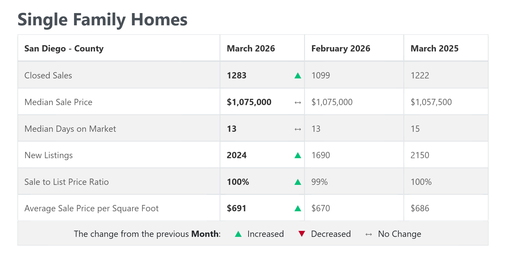The height and width of the screenshot is (263, 506).
Task: Click the bold $1,075,000 March 2026 value
Action: click(x=249, y=102)
